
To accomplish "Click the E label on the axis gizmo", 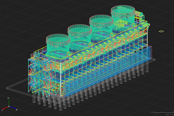I will click(x=2, y=110).
